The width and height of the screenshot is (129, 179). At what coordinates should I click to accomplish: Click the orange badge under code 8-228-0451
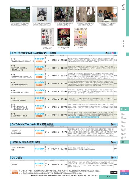[x=39, y=61]
